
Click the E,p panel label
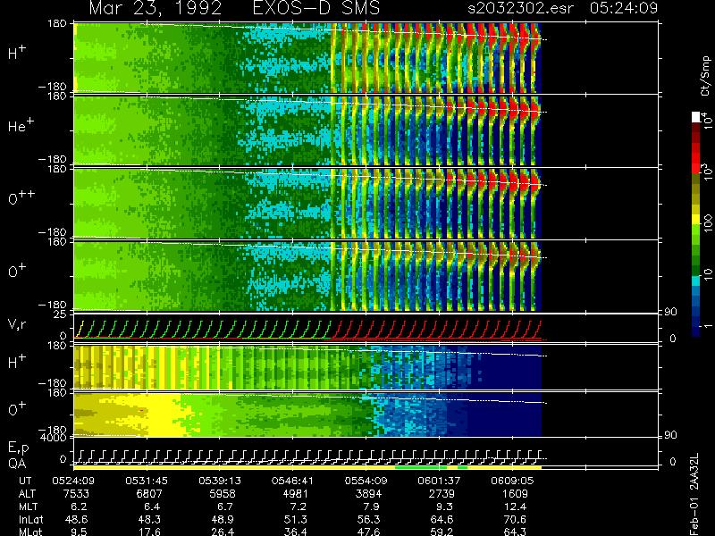click(x=18, y=448)
